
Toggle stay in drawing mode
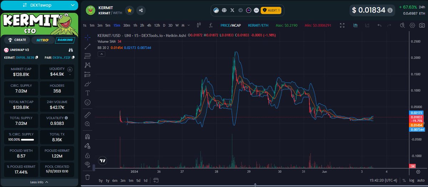[x=87, y=146]
